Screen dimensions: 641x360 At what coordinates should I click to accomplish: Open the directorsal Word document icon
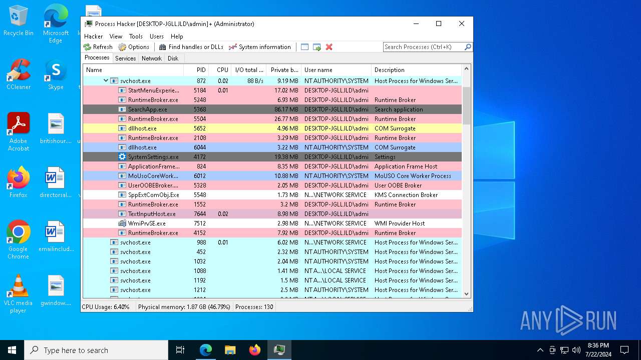56,182
